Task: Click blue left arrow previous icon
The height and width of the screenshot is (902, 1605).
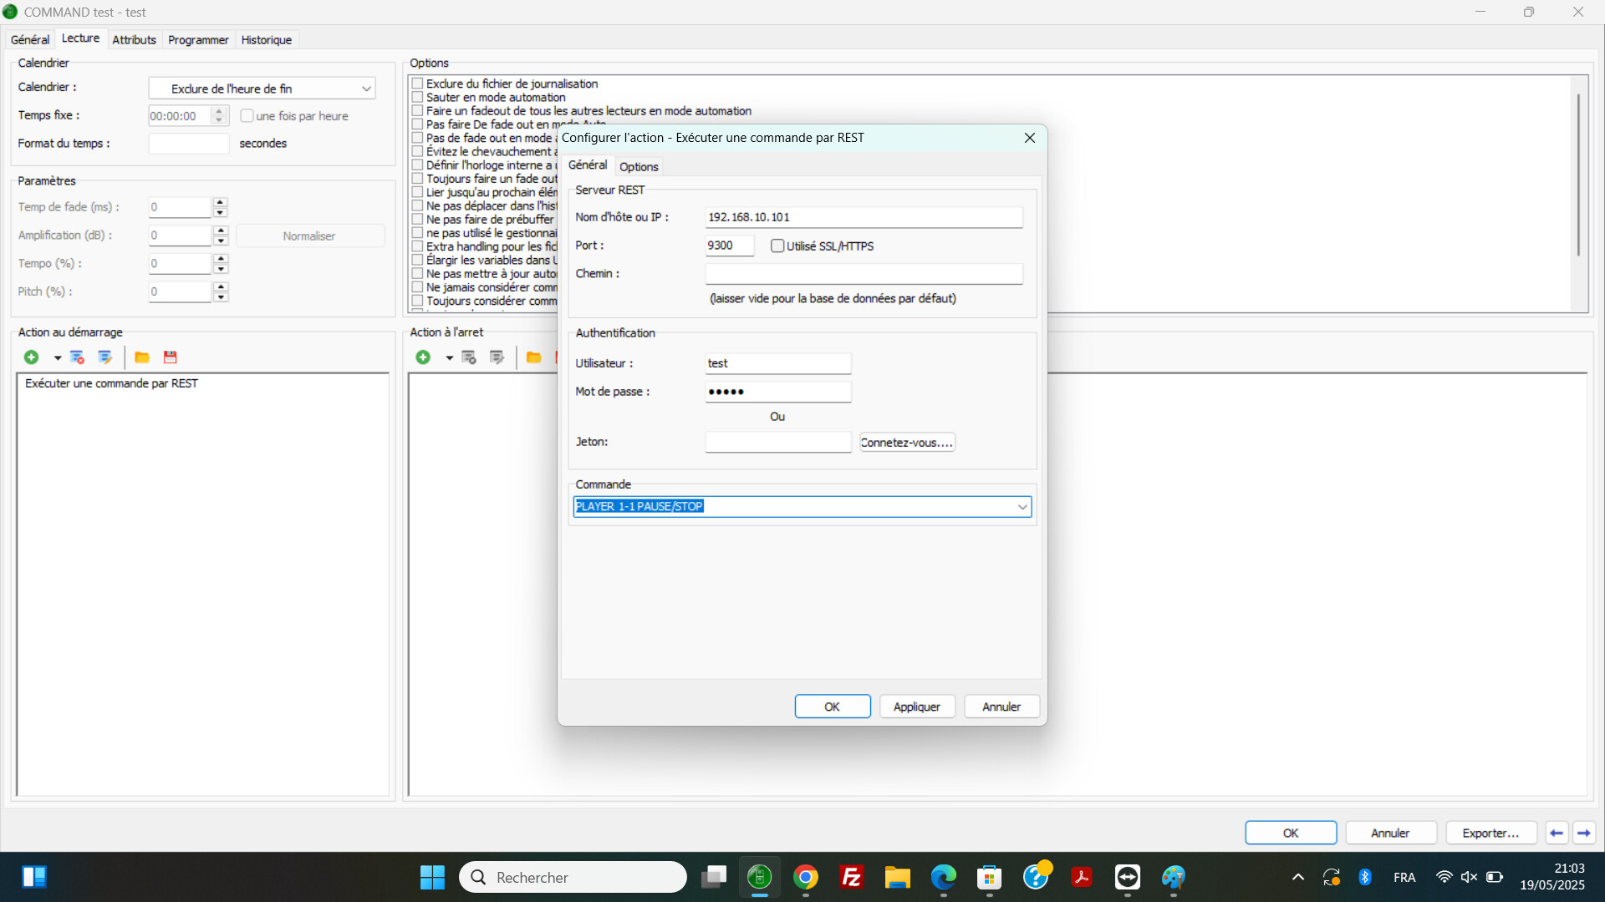Action: [1557, 833]
